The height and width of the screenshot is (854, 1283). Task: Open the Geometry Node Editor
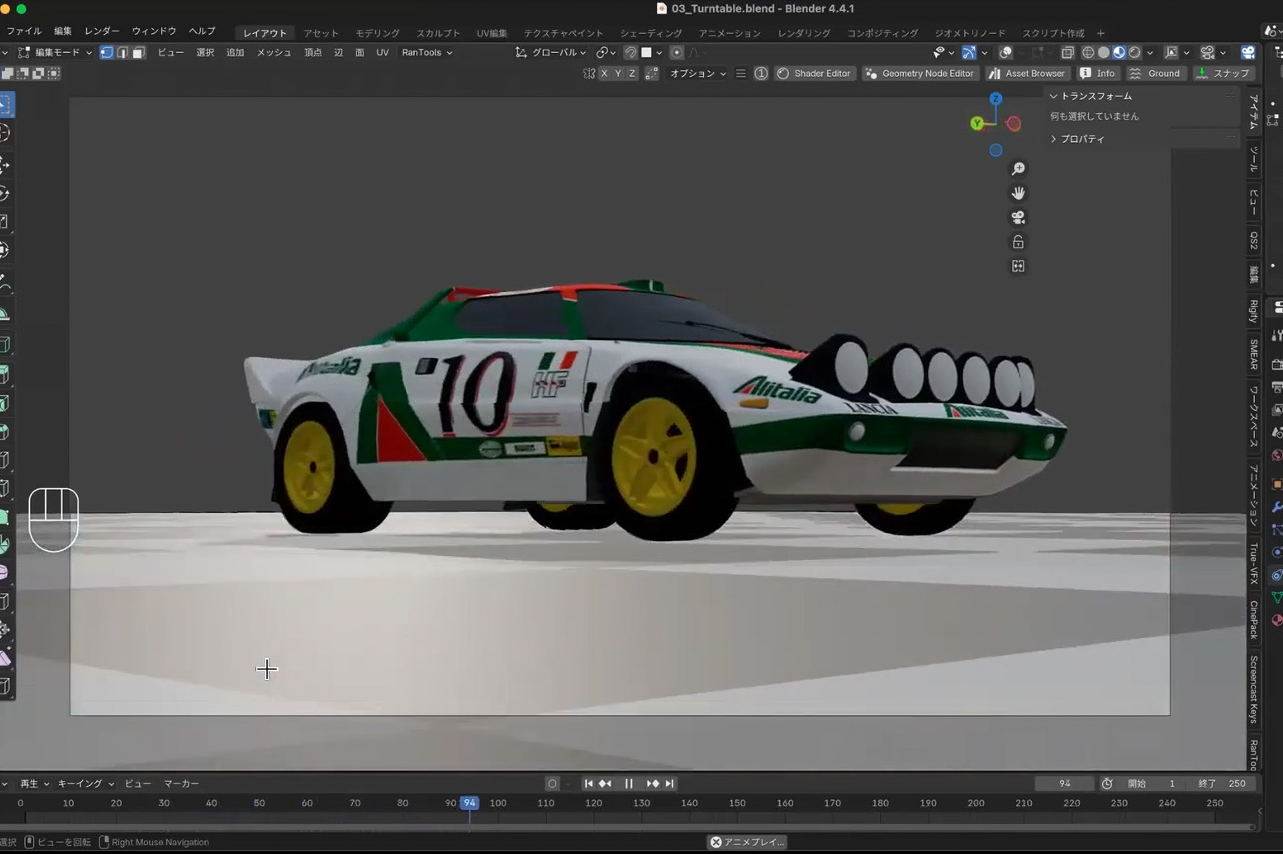pos(920,74)
